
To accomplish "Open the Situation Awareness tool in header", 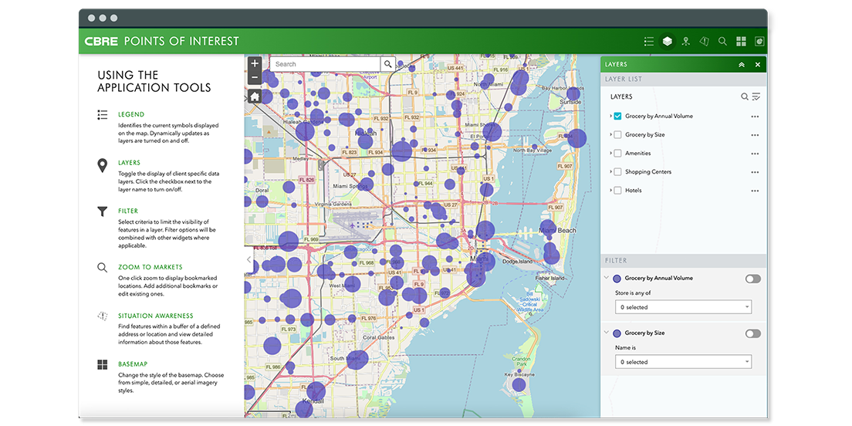I will click(704, 41).
